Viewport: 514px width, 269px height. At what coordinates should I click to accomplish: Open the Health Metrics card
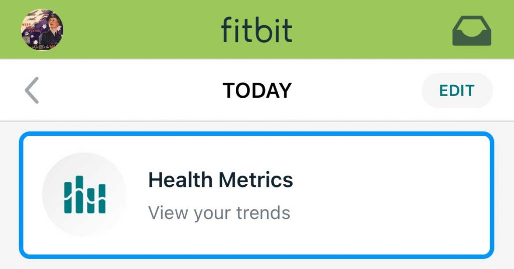tap(256, 195)
